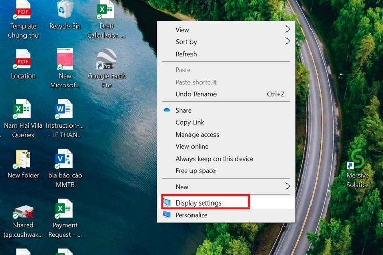The width and height of the screenshot is (383, 255).
Task: Click the Mersive Solstice label text
Action: [357, 180]
